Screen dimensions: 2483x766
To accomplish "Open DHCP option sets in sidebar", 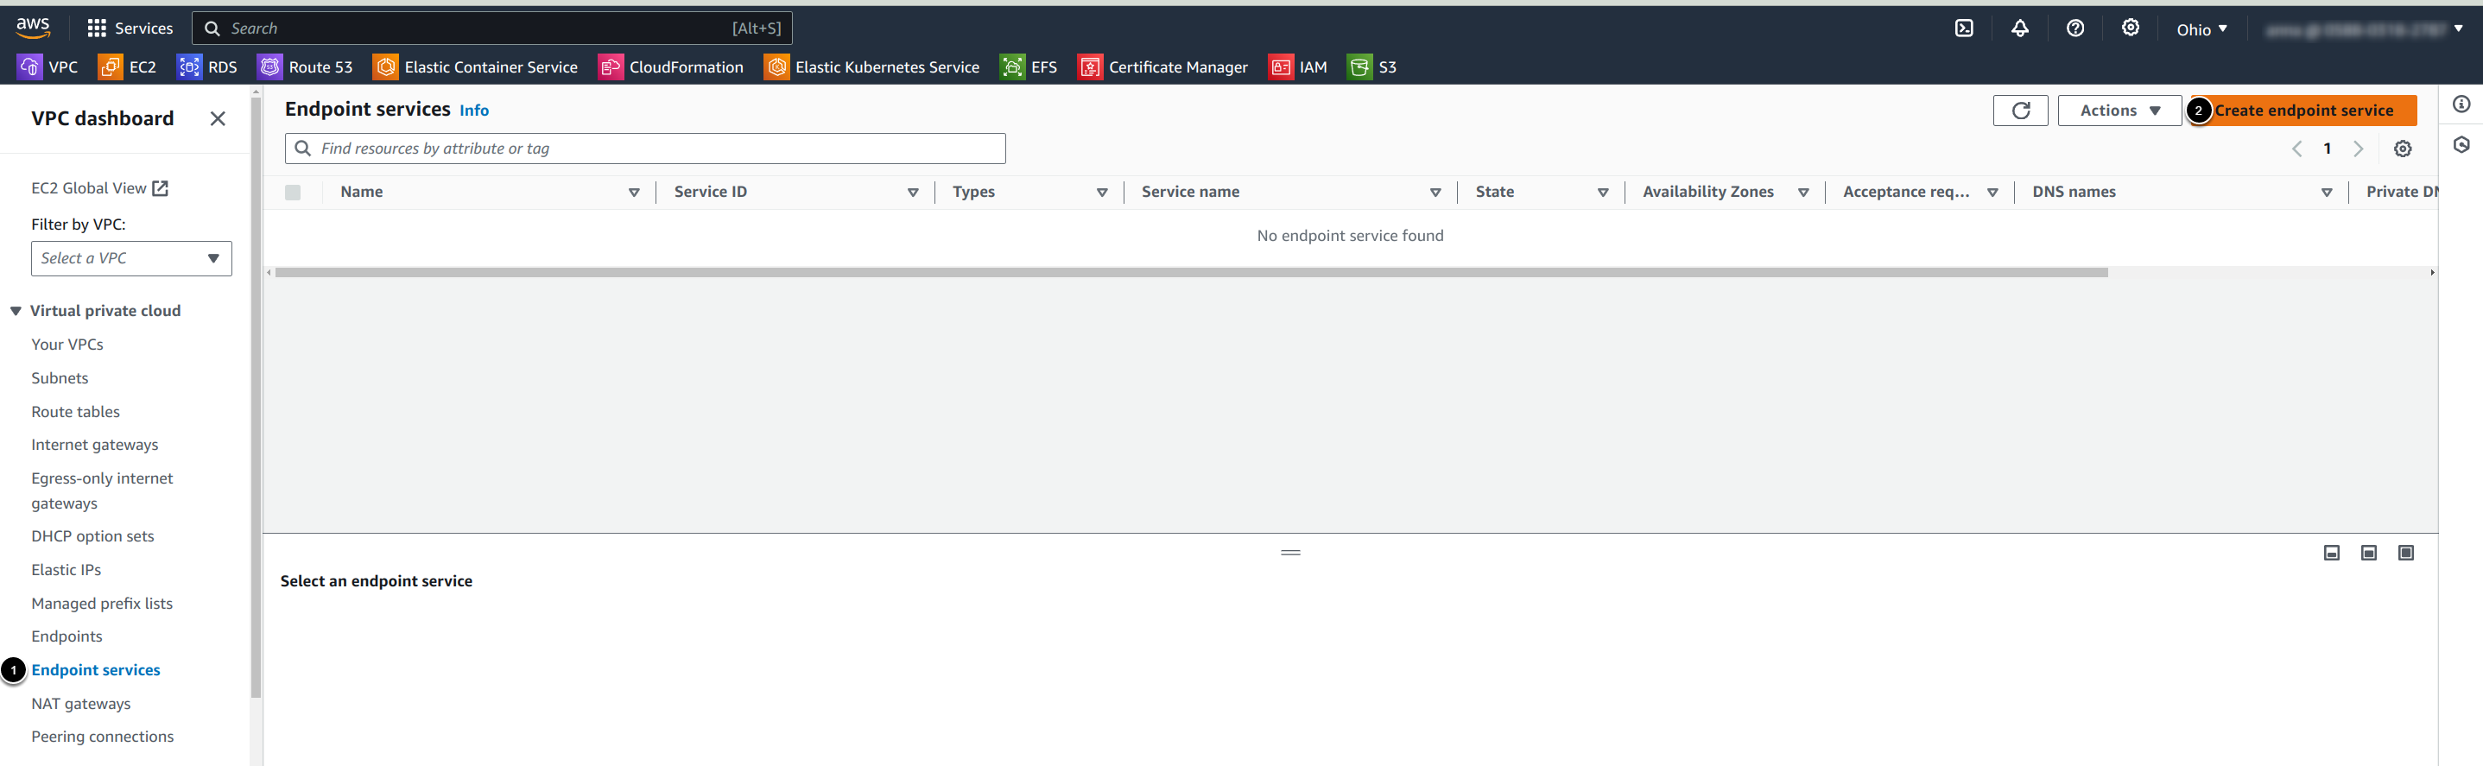I will click(x=92, y=536).
